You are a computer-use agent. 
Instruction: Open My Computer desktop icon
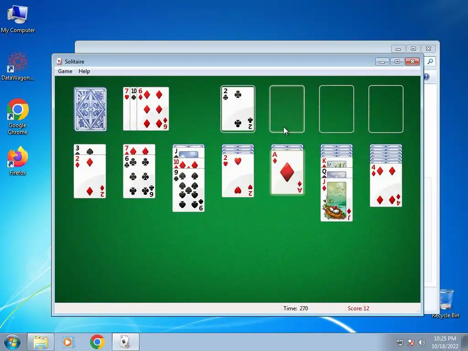[18, 19]
